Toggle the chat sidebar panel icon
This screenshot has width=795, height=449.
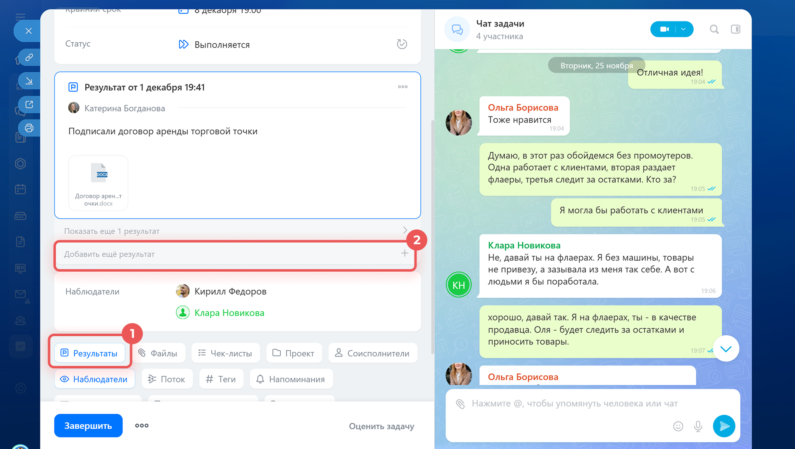point(735,29)
